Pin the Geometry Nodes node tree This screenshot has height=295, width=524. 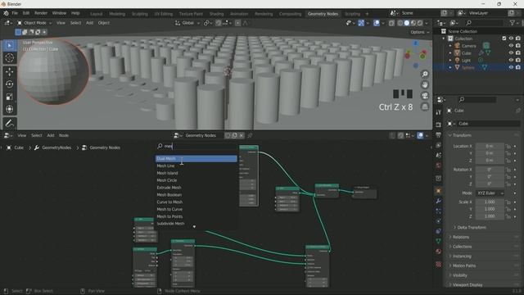(x=250, y=135)
